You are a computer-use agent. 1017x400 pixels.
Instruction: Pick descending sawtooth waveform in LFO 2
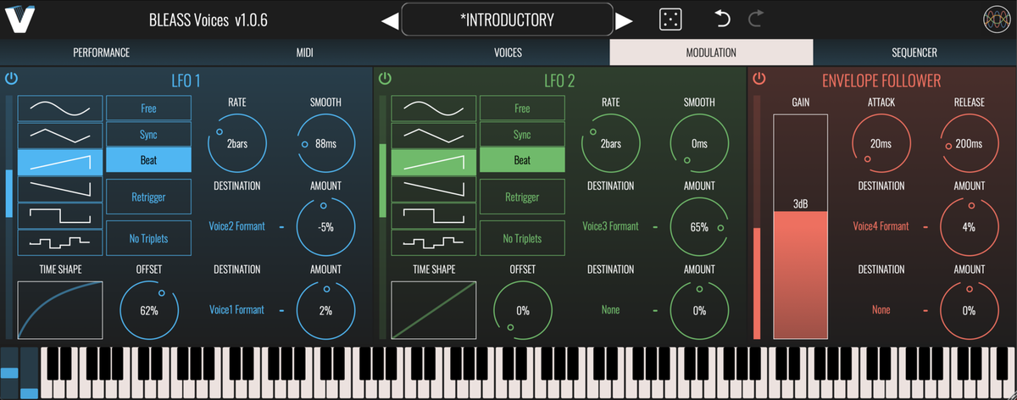coord(433,188)
